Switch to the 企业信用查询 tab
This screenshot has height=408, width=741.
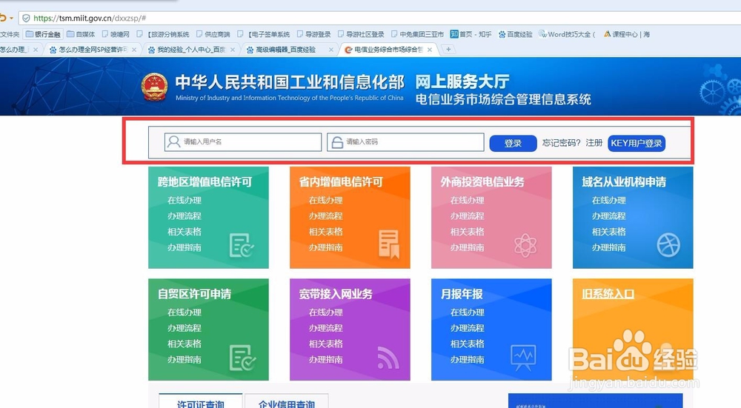point(286,403)
